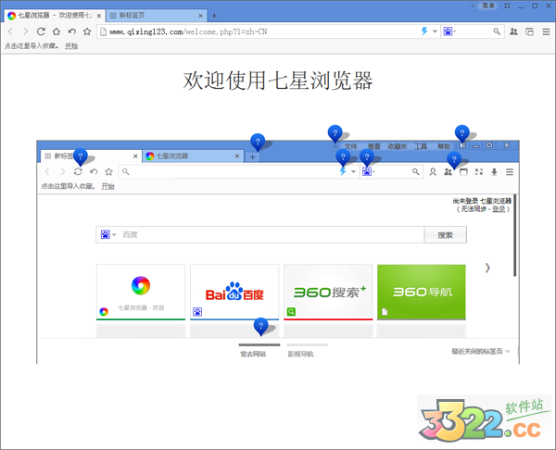This screenshot has height=450, width=556.
Task: Bookmark this page with the star icon
Action: coord(87,31)
